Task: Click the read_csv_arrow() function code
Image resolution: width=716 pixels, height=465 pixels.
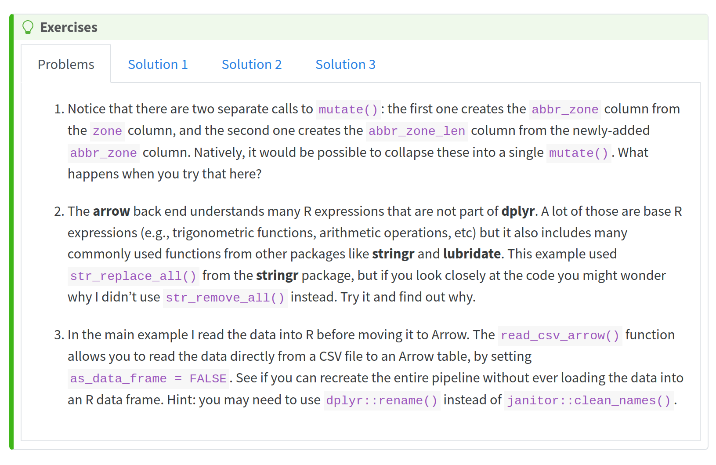Action: (x=560, y=335)
